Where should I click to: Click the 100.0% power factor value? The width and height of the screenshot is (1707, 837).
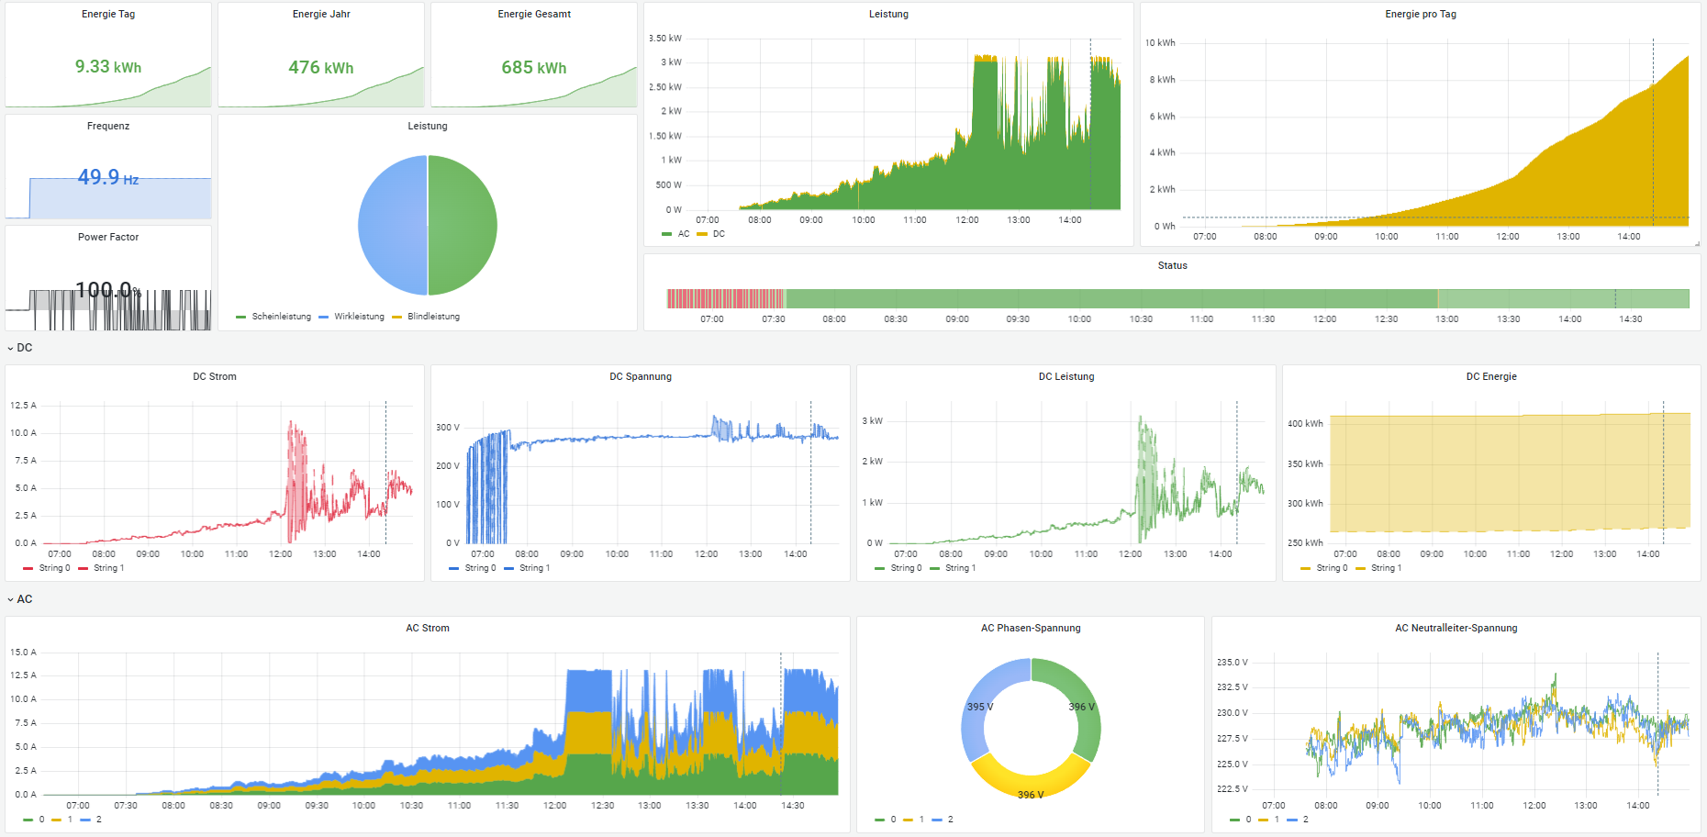(108, 290)
